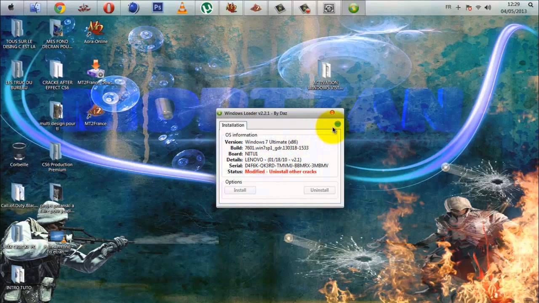Click the board value NITU1
Image resolution: width=539 pixels, height=303 pixels.
tap(251, 154)
